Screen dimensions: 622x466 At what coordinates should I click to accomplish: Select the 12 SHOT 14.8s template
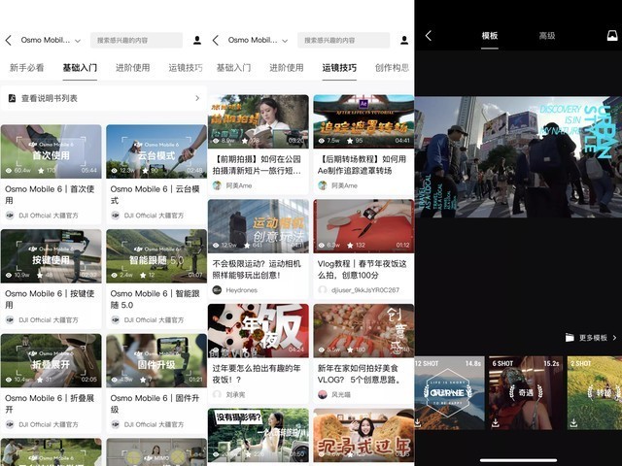(x=449, y=392)
